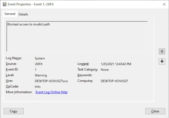Close the dialog with the X button
Viewport: 169px width, 118px height.
[164, 4]
